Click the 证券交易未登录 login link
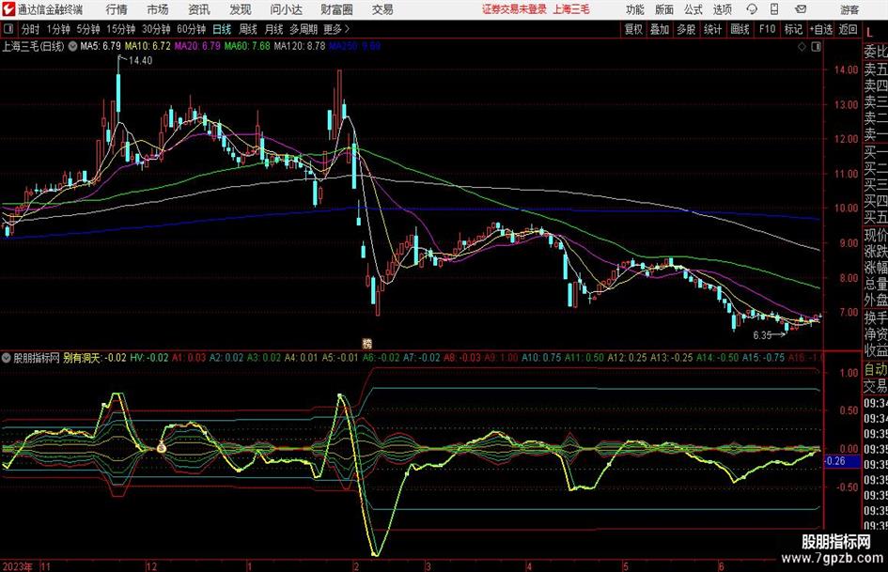 514,9
